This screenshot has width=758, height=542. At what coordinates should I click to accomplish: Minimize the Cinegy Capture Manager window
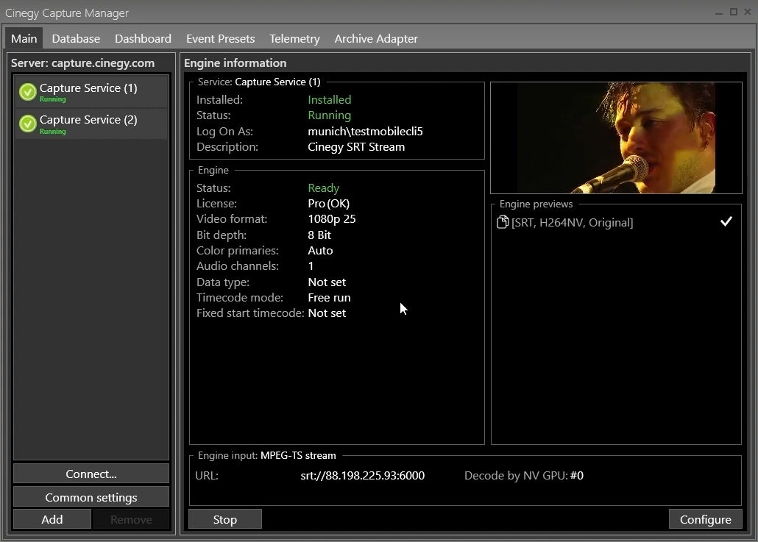coord(719,13)
